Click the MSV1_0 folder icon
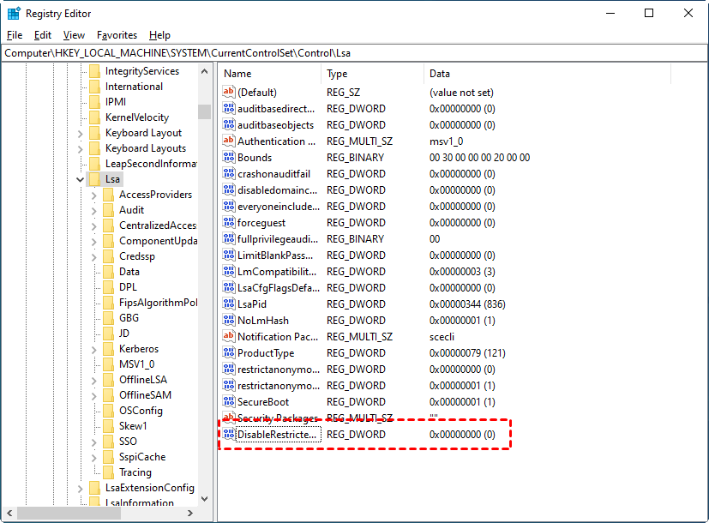The width and height of the screenshot is (709, 523). point(109,364)
